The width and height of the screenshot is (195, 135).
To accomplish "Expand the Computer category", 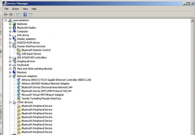I will pos(10,32).
